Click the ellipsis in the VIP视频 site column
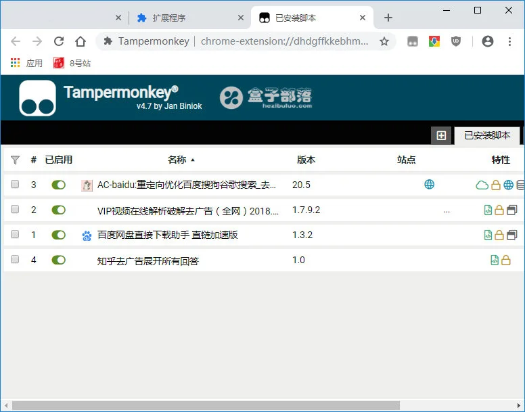 447,211
